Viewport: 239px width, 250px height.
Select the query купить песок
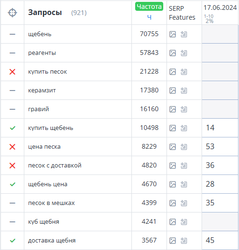pyautogui.click(x=48, y=72)
